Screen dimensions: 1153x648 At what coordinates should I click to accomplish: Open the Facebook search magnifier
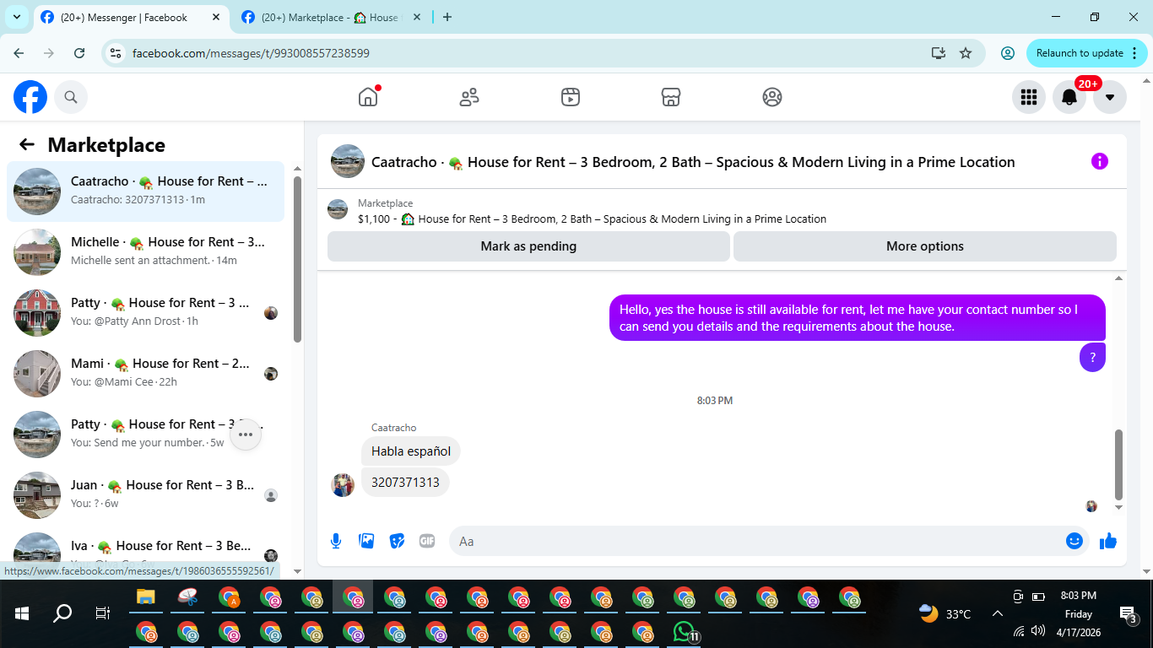pyautogui.click(x=71, y=97)
